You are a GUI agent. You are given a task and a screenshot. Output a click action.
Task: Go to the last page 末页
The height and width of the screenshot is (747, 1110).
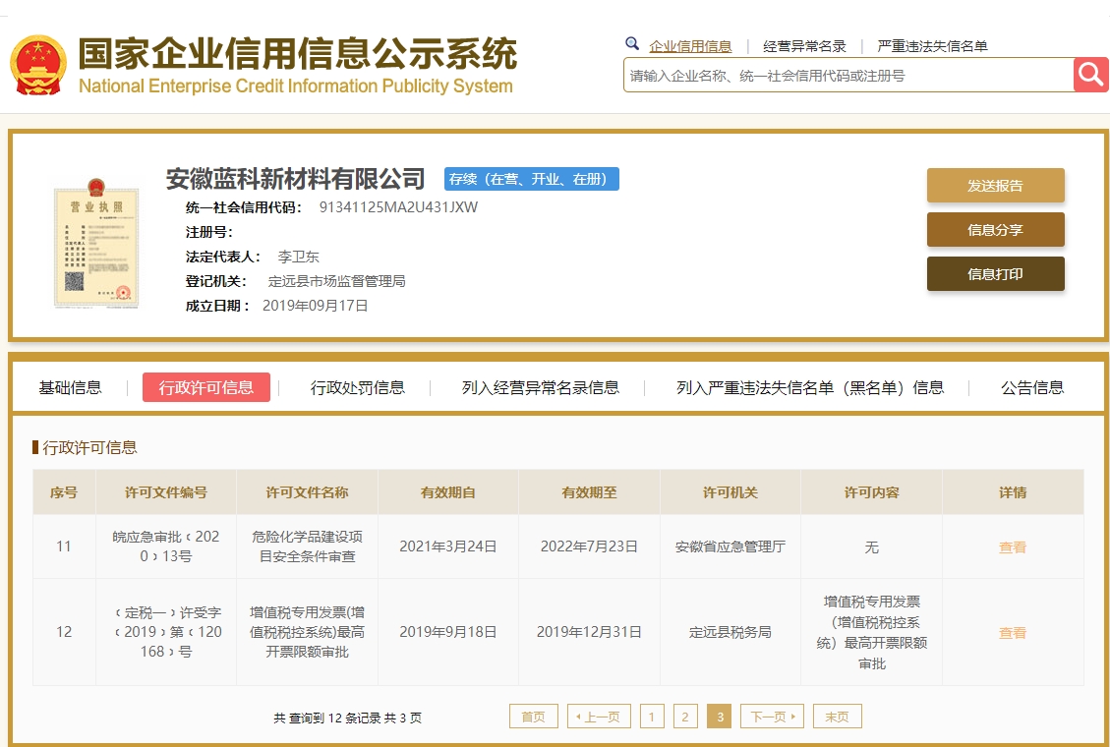[x=838, y=717]
